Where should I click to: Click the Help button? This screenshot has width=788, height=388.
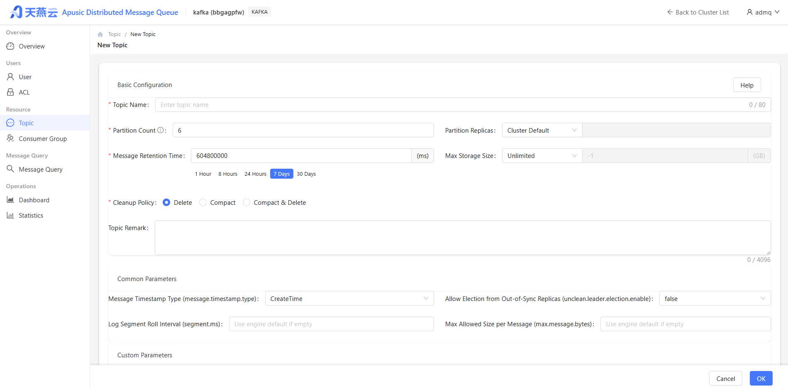click(x=747, y=85)
